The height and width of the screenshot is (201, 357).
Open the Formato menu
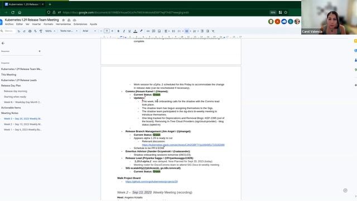tap(49, 24)
